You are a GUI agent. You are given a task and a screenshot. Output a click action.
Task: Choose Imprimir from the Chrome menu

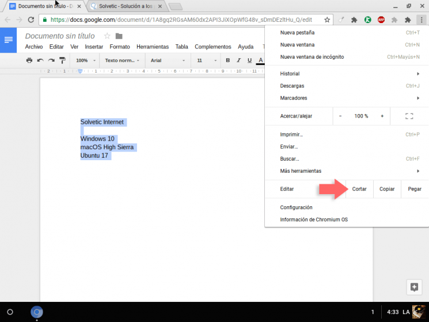(347, 134)
